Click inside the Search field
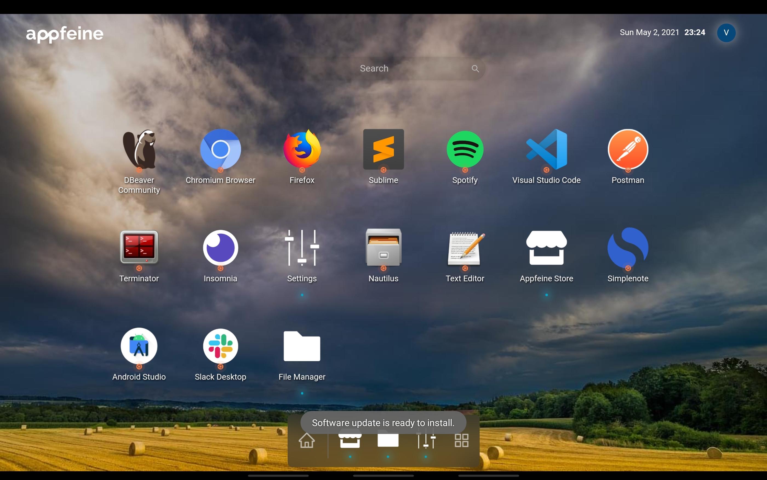Screen dimensions: 767x480 point(384,68)
